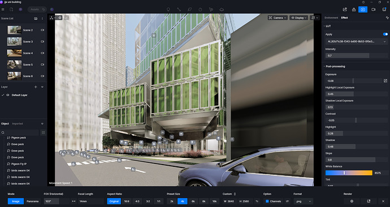Viewport: 390px width, 207px height.
Task: Choose the 8k preset size
Action: point(203,201)
